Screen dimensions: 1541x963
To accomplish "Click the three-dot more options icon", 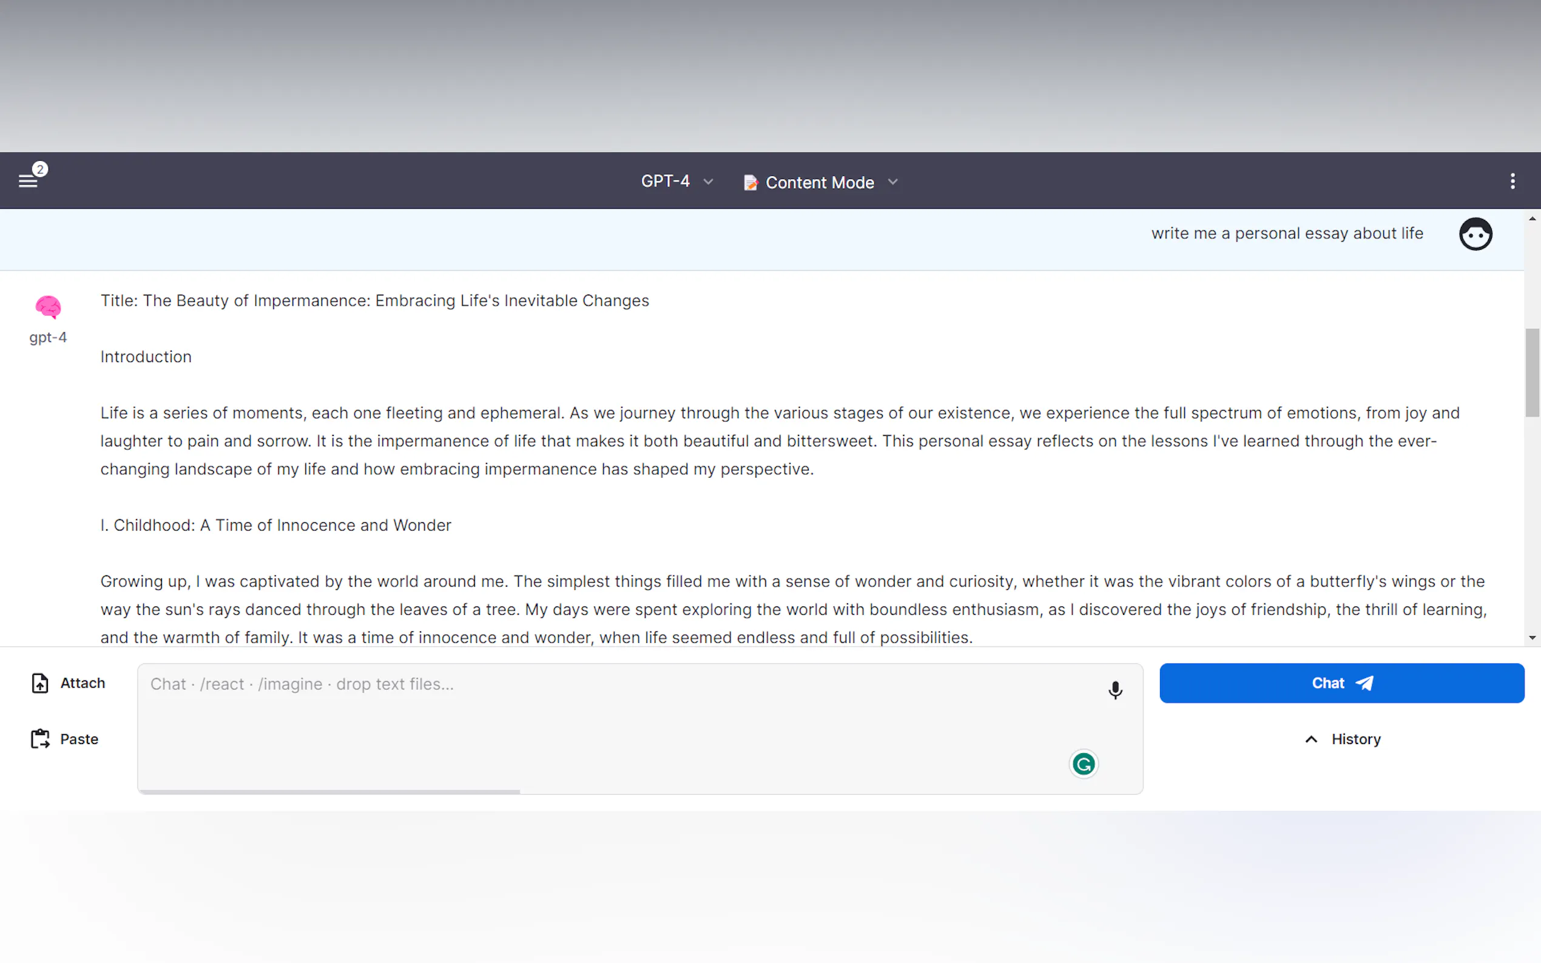I will pyautogui.click(x=1512, y=181).
